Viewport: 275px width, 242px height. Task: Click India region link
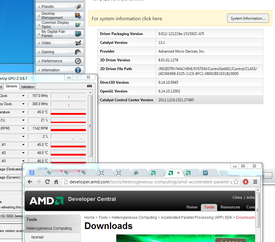tap(251, 198)
